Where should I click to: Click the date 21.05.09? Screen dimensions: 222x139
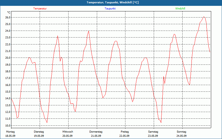pos(96,136)
